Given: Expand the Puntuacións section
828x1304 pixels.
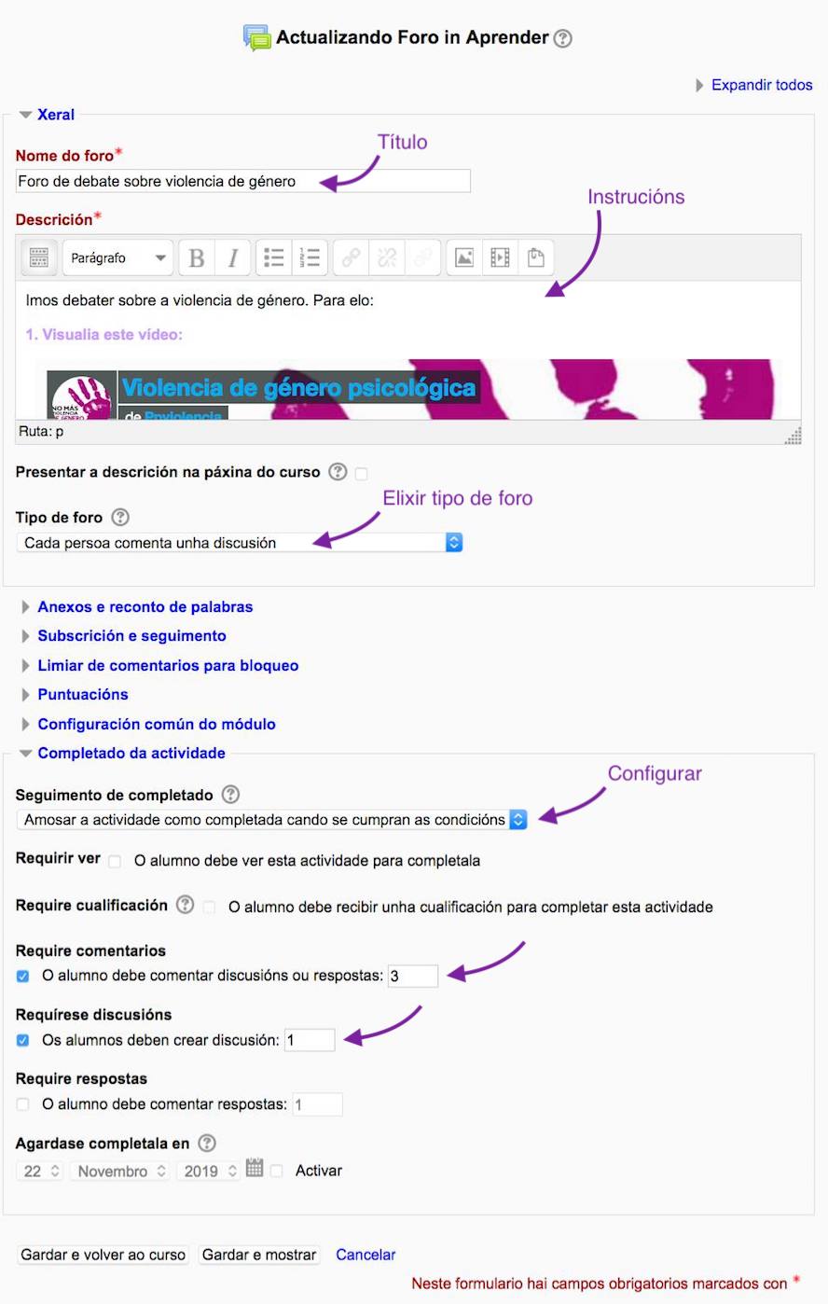Looking at the screenshot, I should pos(82,695).
